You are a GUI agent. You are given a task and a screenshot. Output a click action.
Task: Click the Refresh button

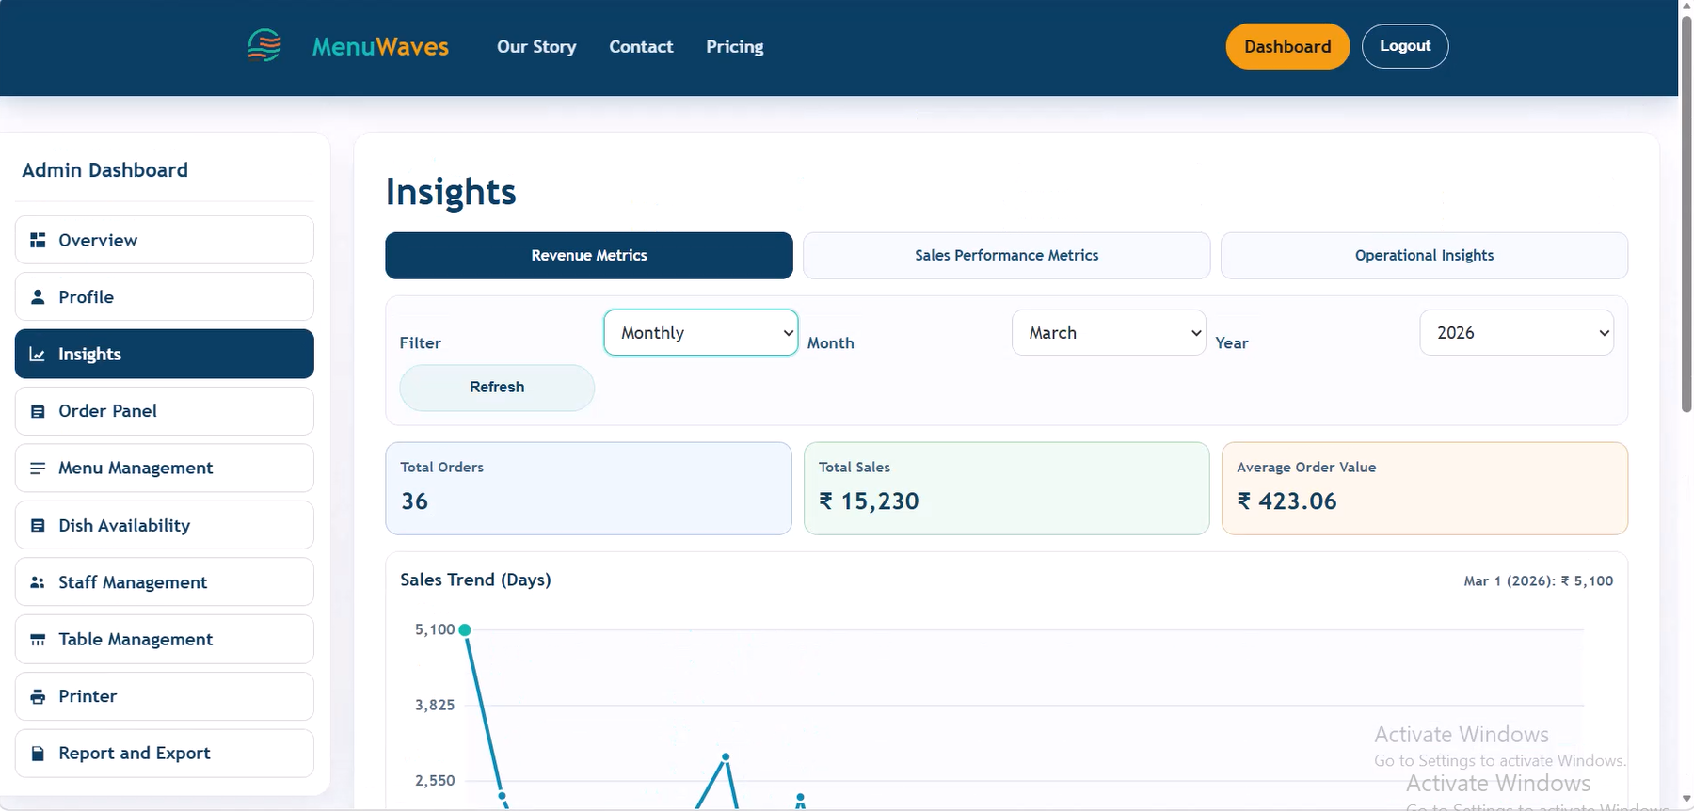click(x=497, y=387)
